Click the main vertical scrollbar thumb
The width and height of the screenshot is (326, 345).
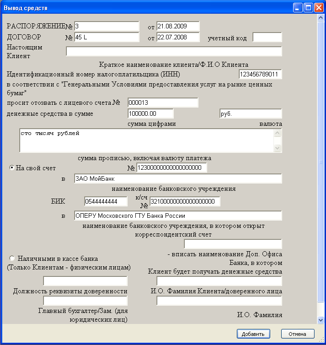321,162
